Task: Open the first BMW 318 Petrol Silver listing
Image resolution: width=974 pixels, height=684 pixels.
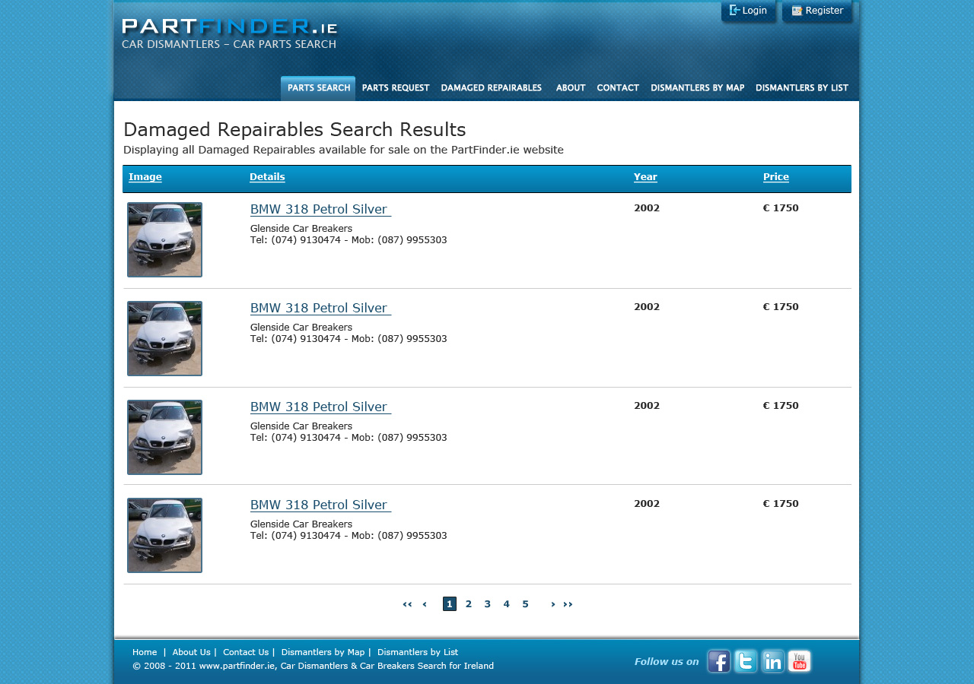Action: click(320, 209)
